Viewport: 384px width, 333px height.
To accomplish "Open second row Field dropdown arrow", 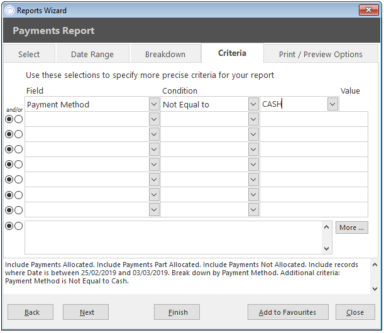I will (x=154, y=119).
